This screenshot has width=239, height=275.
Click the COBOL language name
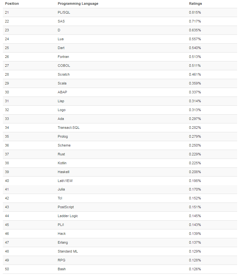pos(64,66)
